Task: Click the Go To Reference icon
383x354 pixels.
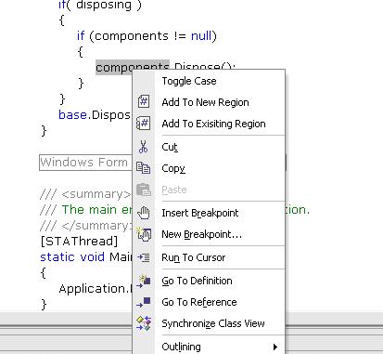Action: 144,302
